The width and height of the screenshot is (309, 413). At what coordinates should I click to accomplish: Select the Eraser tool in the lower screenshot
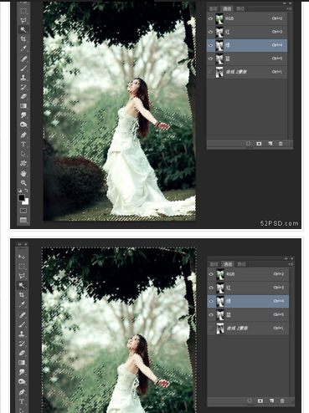click(22, 353)
